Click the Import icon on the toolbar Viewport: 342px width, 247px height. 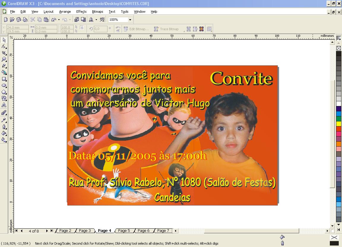pyautogui.click(x=76, y=20)
